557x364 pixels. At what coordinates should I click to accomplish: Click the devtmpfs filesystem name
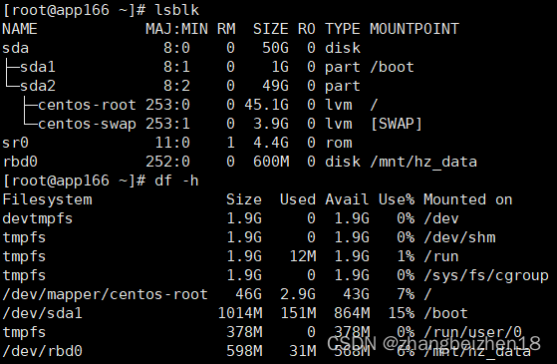click(x=38, y=219)
